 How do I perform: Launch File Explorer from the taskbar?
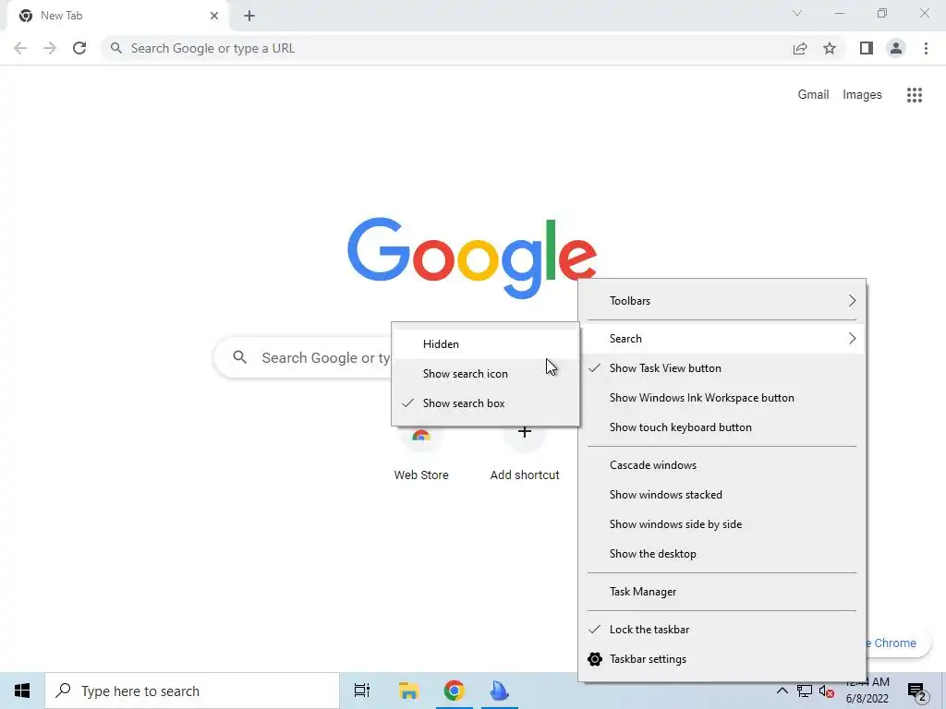[x=408, y=691]
